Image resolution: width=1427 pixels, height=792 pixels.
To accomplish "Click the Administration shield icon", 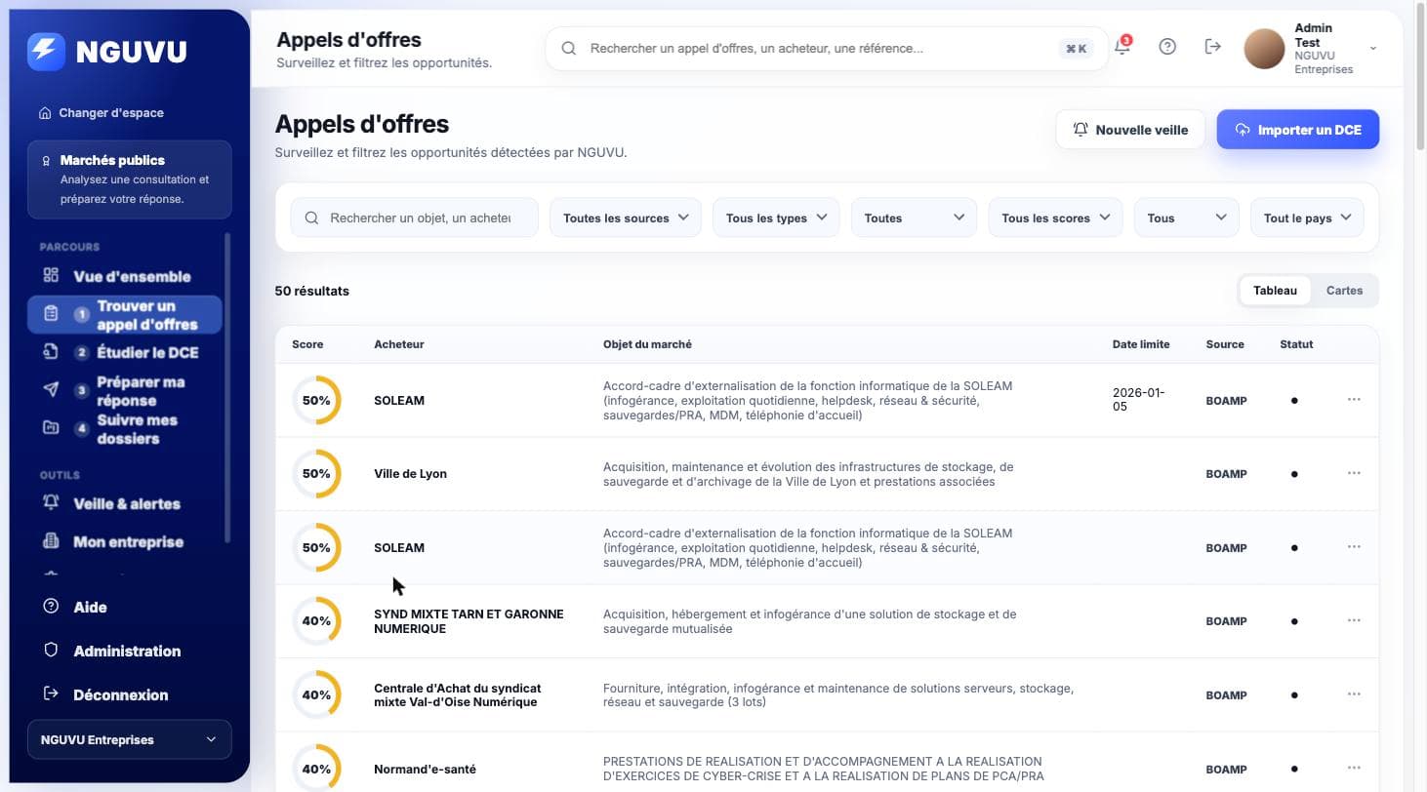I will 51,651.
